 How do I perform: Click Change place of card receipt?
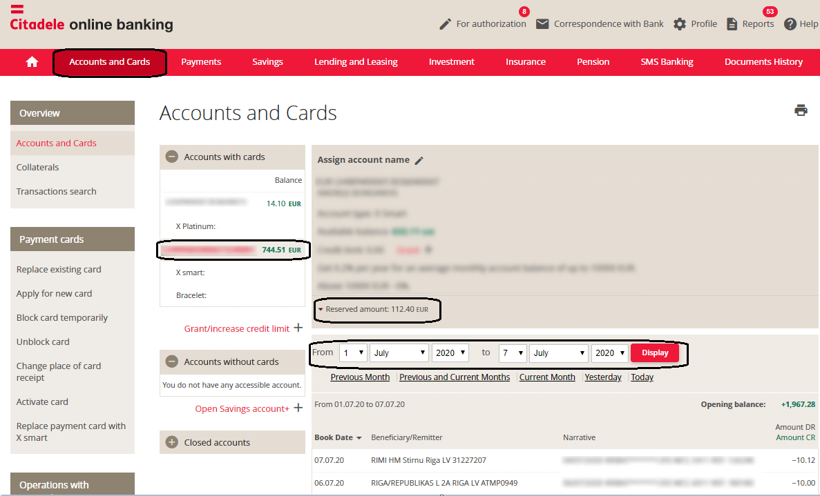[x=59, y=372]
